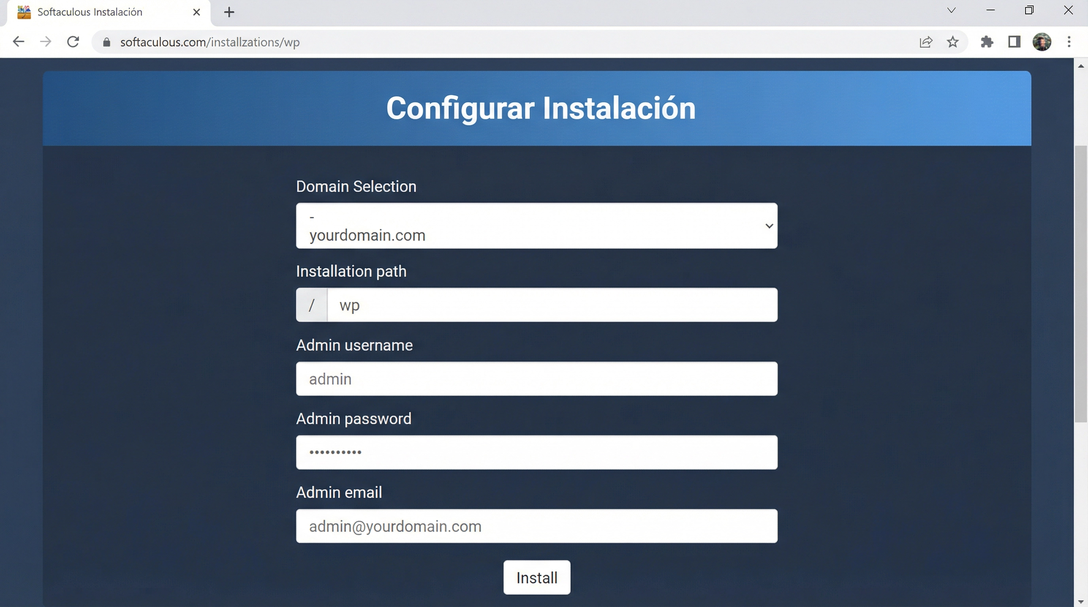Viewport: 1088px width, 607px height.
Task: Click the Configurar Instalación heading
Action: pyautogui.click(x=540, y=109)
